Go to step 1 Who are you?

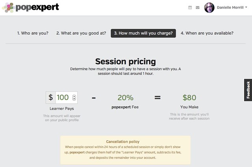(33, 33)
